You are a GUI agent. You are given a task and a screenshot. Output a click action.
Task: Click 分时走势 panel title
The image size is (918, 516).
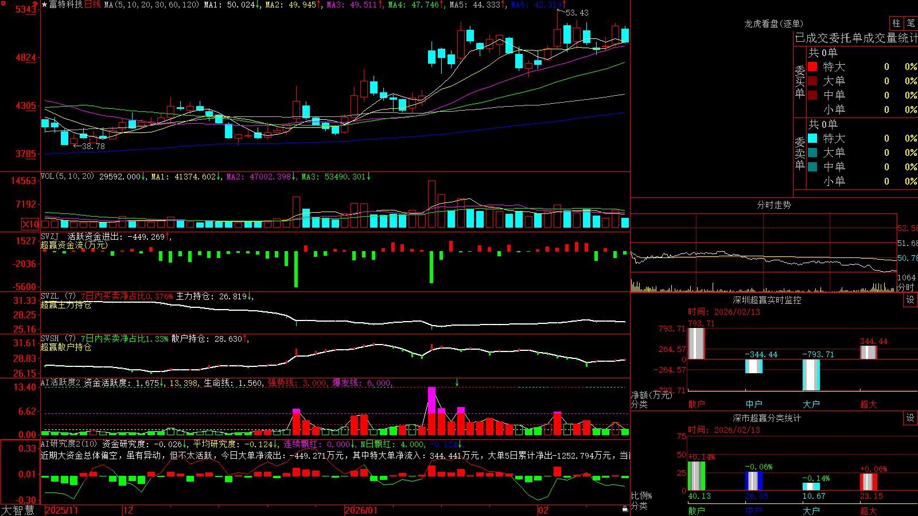click(773, 205)
